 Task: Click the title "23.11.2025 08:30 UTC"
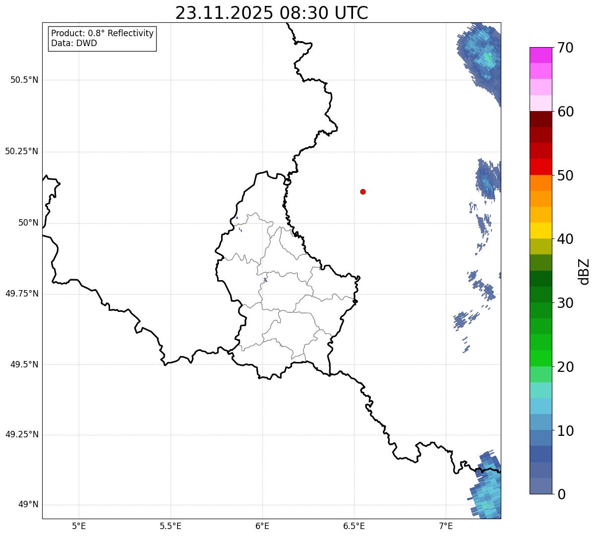(272, 12)
